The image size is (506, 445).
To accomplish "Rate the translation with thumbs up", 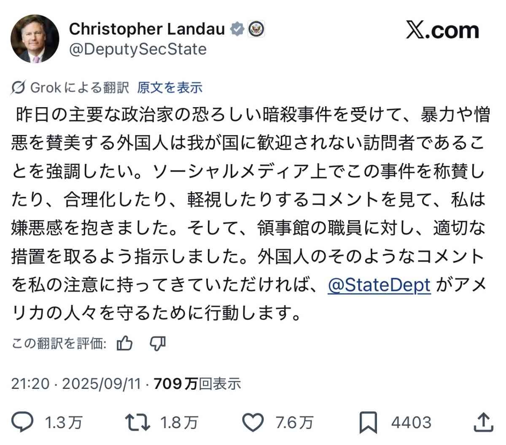I will point(125,343).
